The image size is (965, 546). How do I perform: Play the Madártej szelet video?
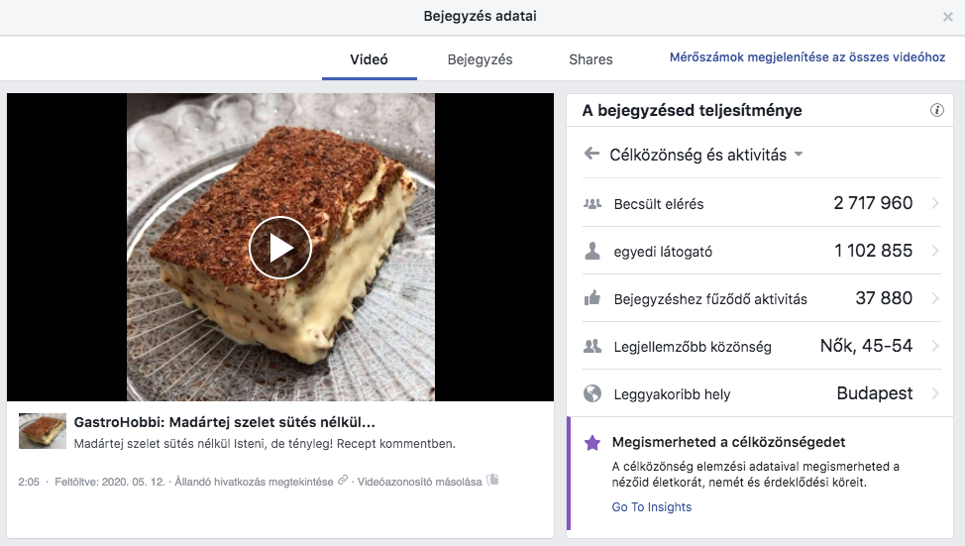280,248
